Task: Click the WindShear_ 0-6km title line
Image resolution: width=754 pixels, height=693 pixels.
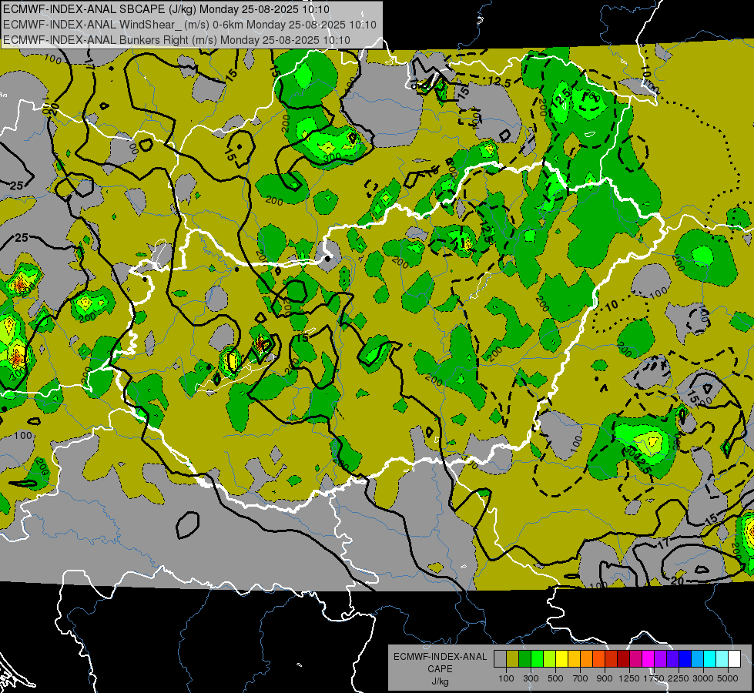Action: pos(189,25)
